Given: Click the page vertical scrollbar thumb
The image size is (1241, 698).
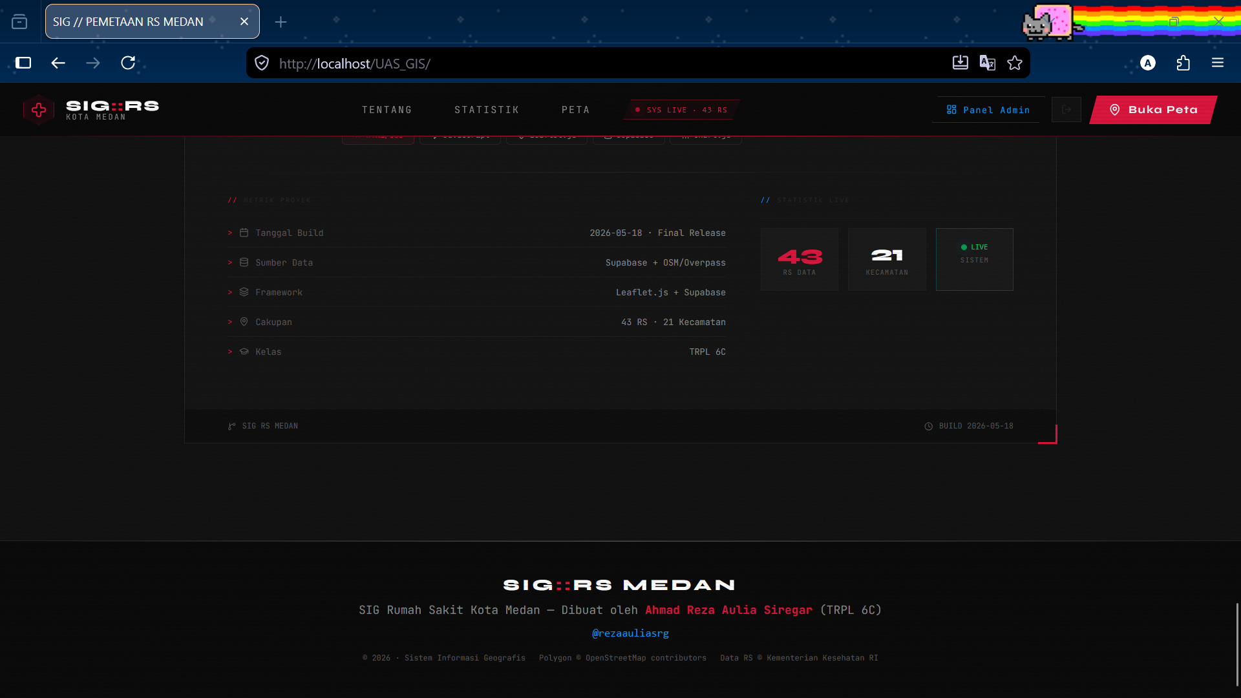Looking at the screenshot, I should coord(1237,644).
